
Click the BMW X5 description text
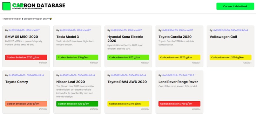[x=24, y=43]
